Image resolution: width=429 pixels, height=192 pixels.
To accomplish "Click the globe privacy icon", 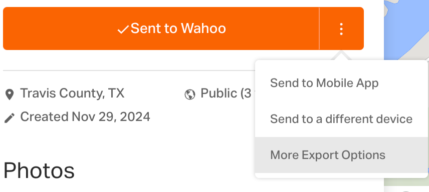I will click(x=190, y=94).
